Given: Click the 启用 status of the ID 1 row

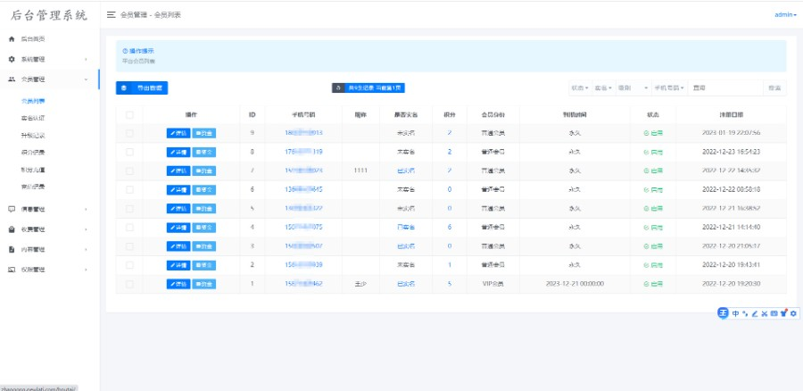Looking at the screenshot, I should coord(653,284).
